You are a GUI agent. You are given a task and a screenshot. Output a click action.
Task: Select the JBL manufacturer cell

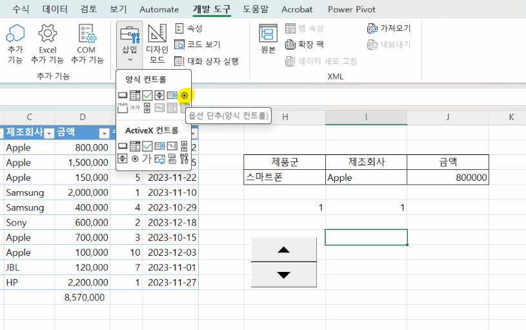[30, 267]
